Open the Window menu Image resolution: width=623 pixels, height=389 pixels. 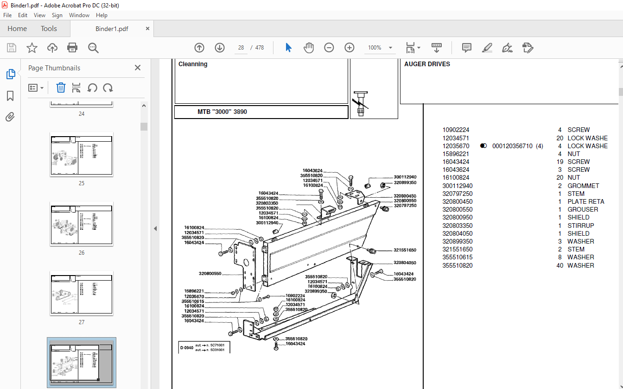79,15
